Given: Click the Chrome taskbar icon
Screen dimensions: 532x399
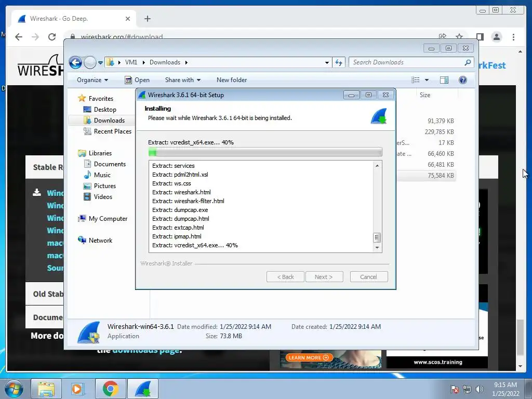Looking at the screenshot, I should [110, 389].
